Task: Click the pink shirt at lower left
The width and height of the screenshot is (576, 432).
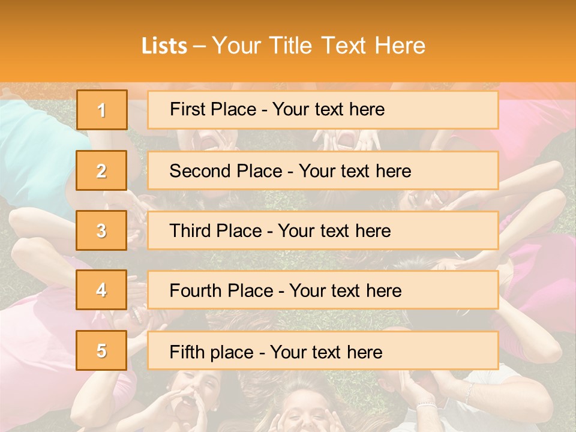Action: [x=36, y=336]
